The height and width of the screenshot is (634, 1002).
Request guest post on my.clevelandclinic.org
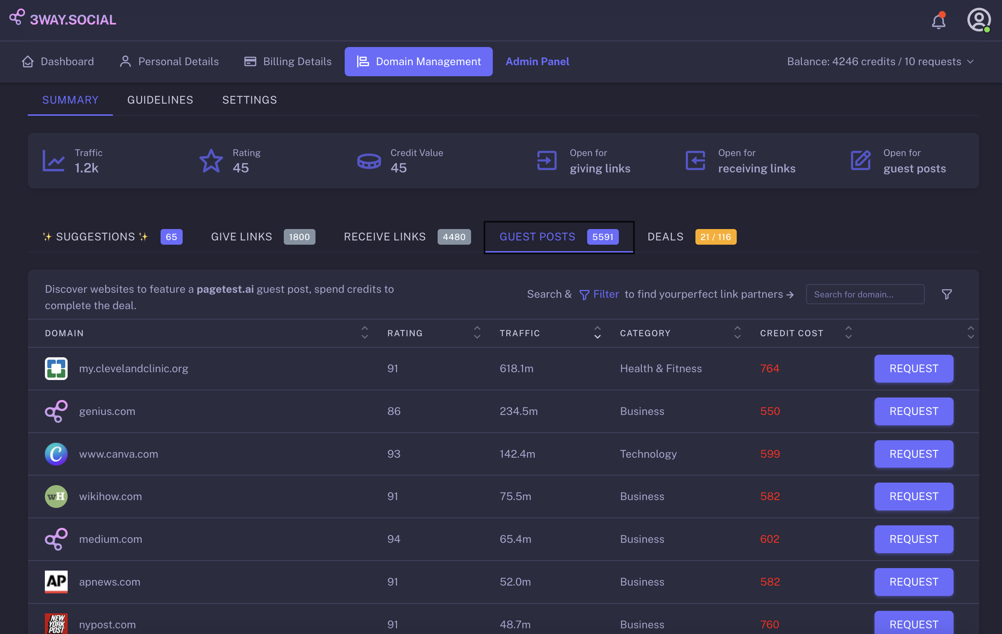point(913,368)
